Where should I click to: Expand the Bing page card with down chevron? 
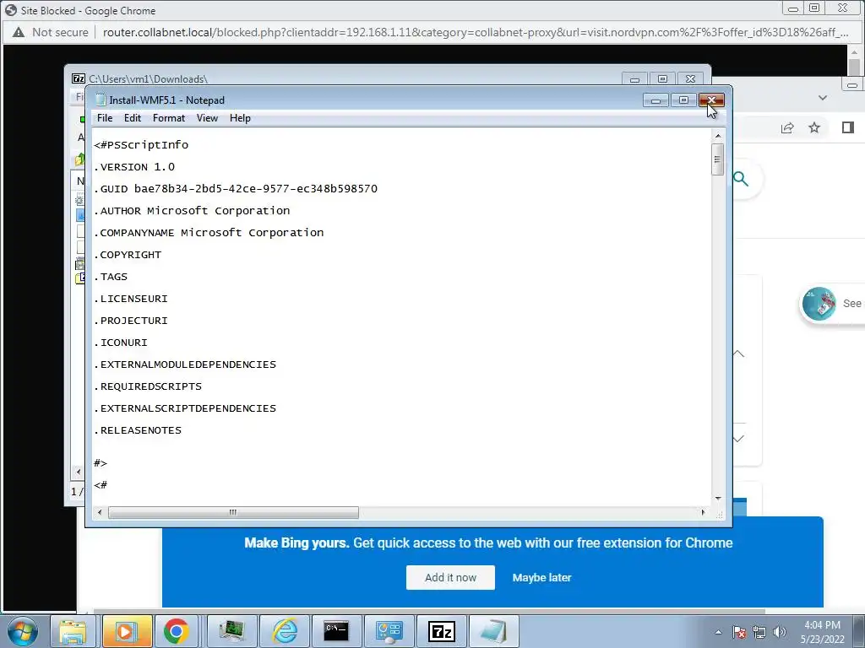(738, 439)
